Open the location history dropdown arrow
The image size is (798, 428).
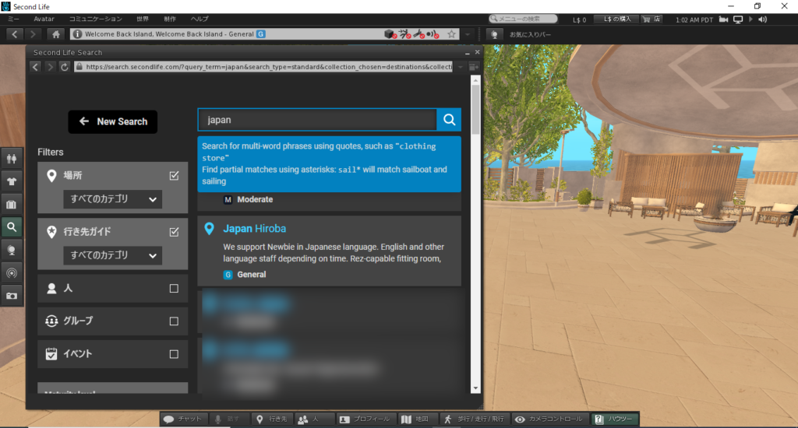click(468, 34)
